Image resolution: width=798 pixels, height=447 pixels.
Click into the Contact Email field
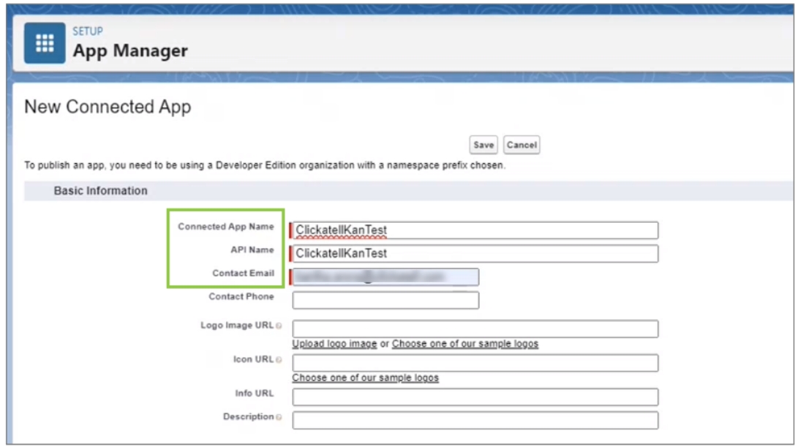pos(385,277)
